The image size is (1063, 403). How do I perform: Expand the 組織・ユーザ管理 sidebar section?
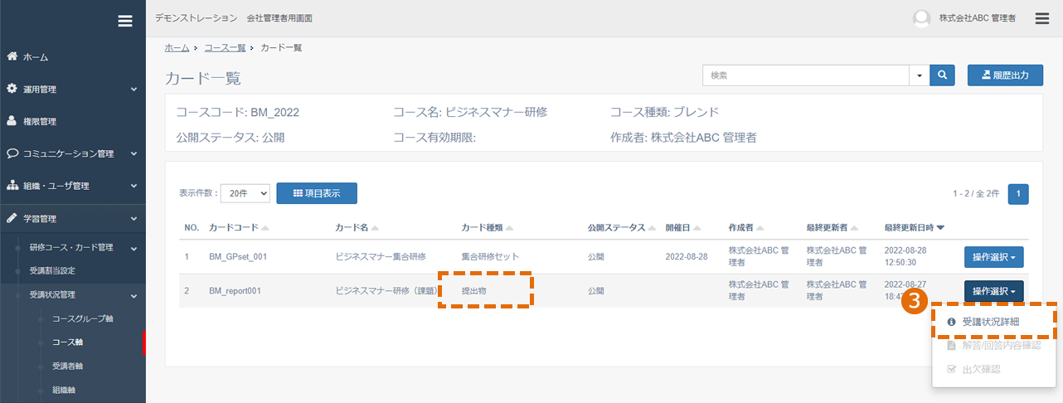tap(133, 186)
